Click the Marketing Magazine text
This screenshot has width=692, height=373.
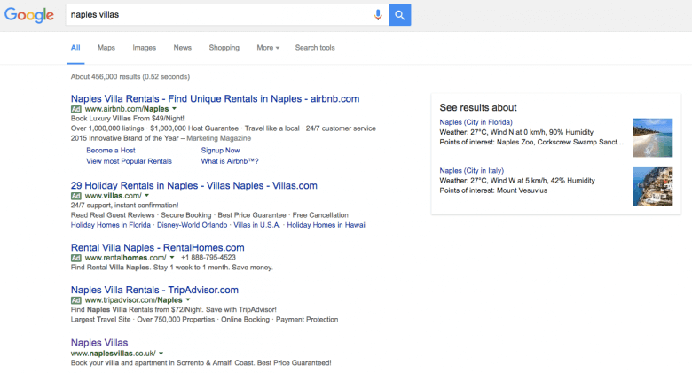click(x=218, y=138)
